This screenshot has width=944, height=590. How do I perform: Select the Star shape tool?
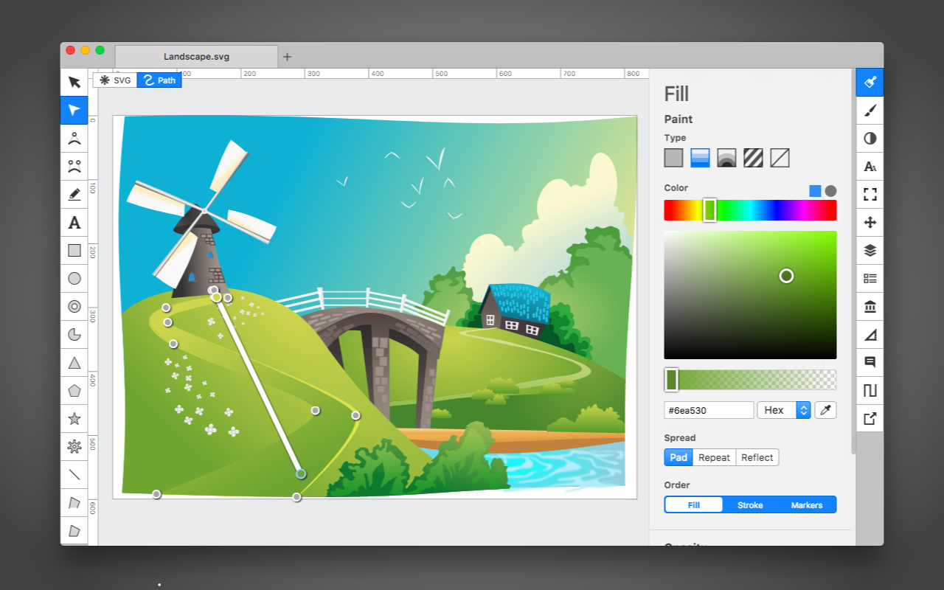74,418
